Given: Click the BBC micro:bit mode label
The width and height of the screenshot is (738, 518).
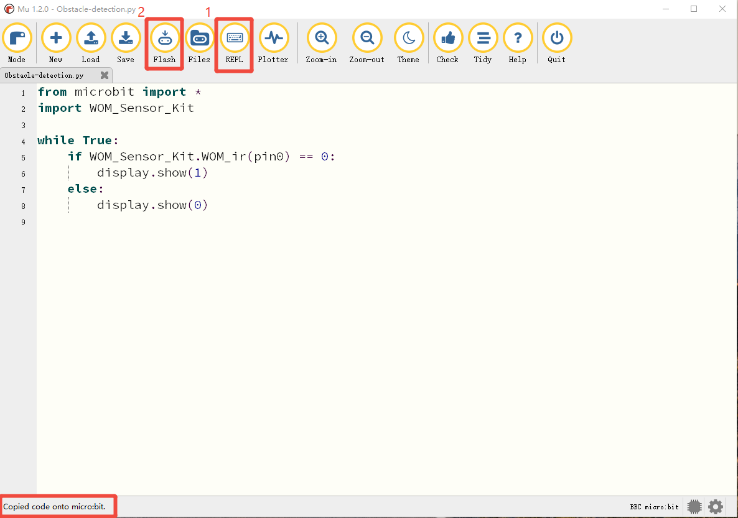Looking at the screenshot, I should (x=654, y=507).
